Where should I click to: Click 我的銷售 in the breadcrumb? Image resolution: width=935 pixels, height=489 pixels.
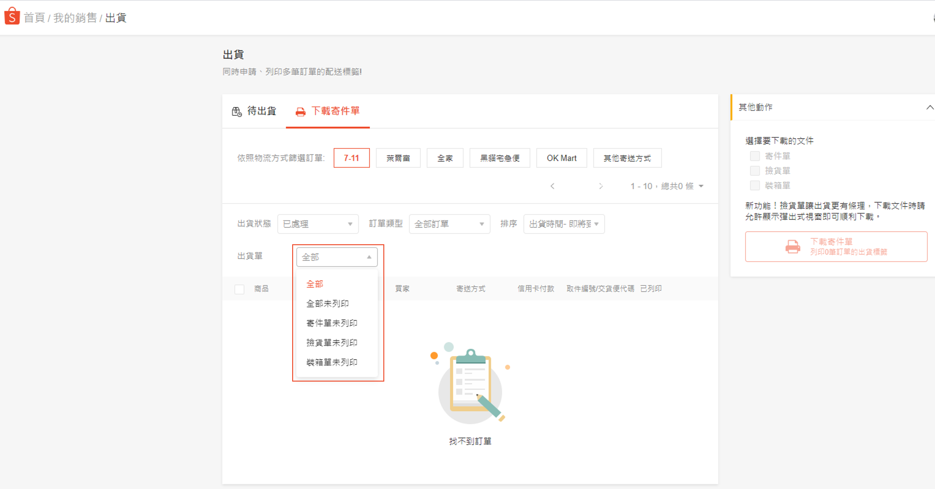point(75,18)
